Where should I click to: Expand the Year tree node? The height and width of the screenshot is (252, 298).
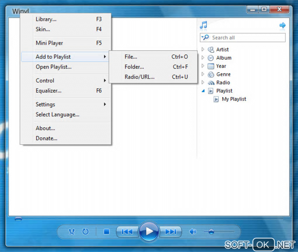(203, 66)
